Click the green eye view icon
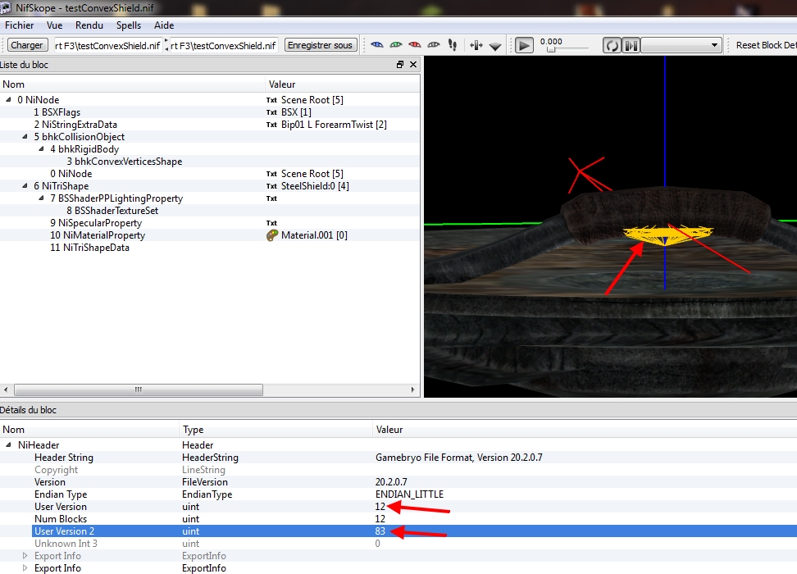The width and height of the screenshot is (797, 574). click(396, 45)
